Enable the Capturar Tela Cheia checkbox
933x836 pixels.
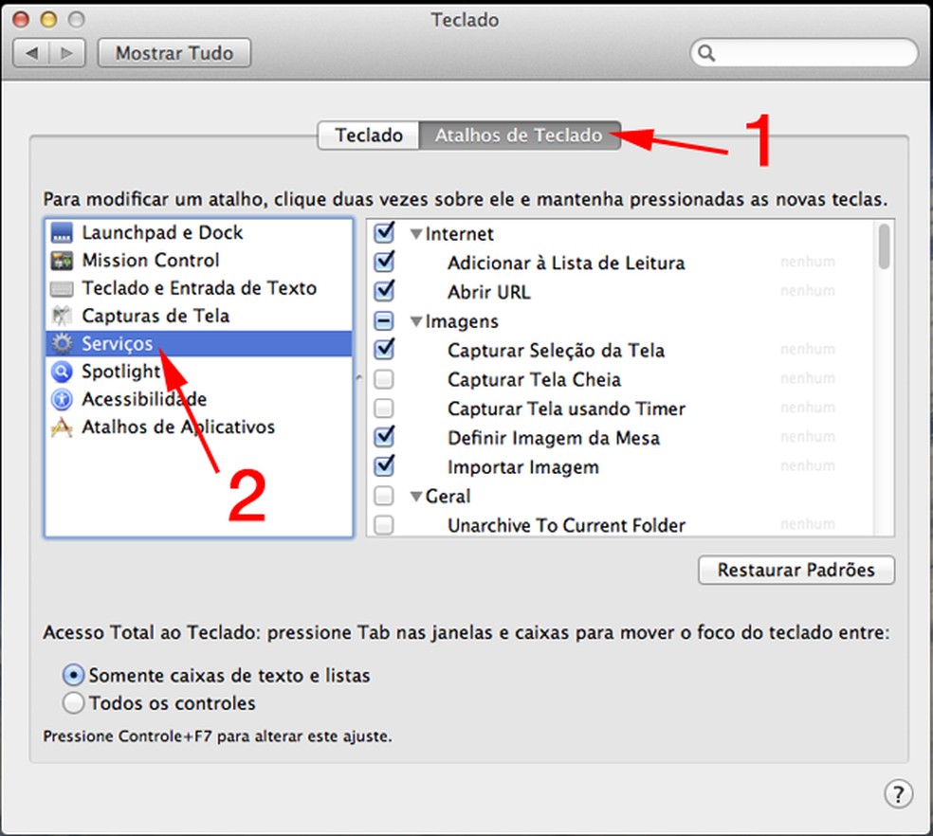[x=384, y=379]
